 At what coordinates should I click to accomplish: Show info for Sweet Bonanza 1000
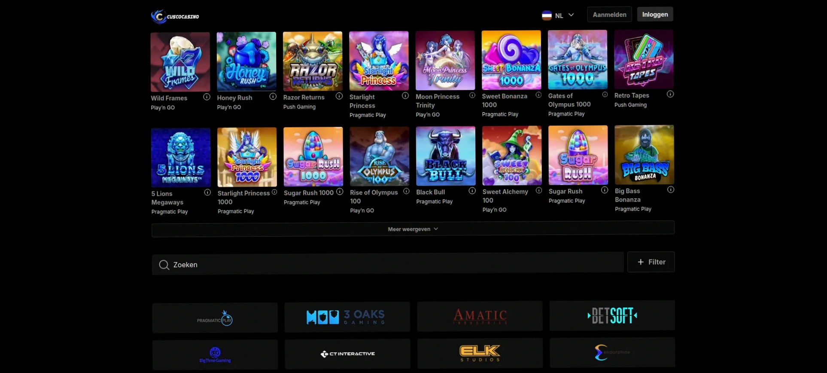tap(538, 95)
